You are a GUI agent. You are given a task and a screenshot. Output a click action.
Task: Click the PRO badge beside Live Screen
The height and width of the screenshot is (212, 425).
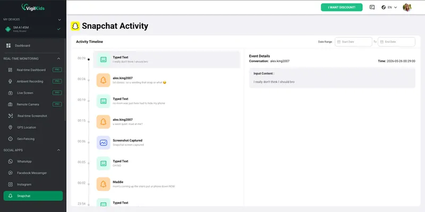click(x=57, y=93)
